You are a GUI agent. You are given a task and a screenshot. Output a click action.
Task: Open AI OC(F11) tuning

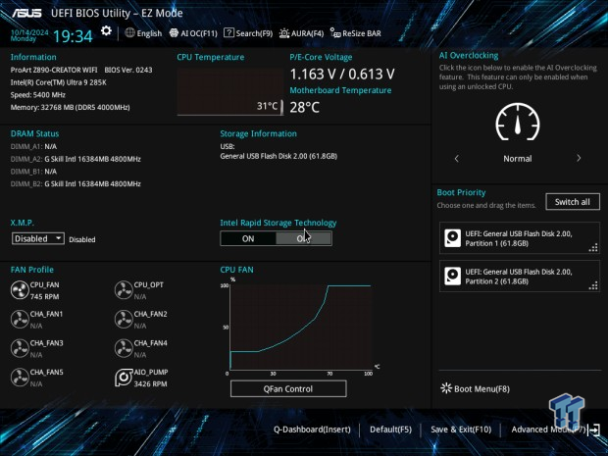(x=192, y=32)
